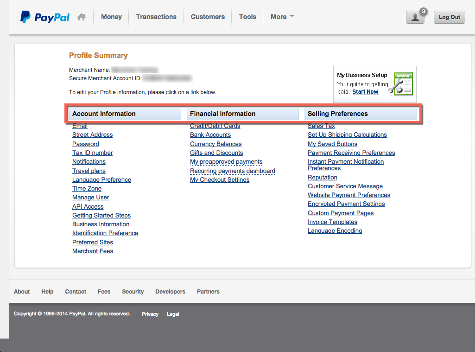Click the Account Information column header
This screenshot has height=352, width=475.
pos(125,114)
